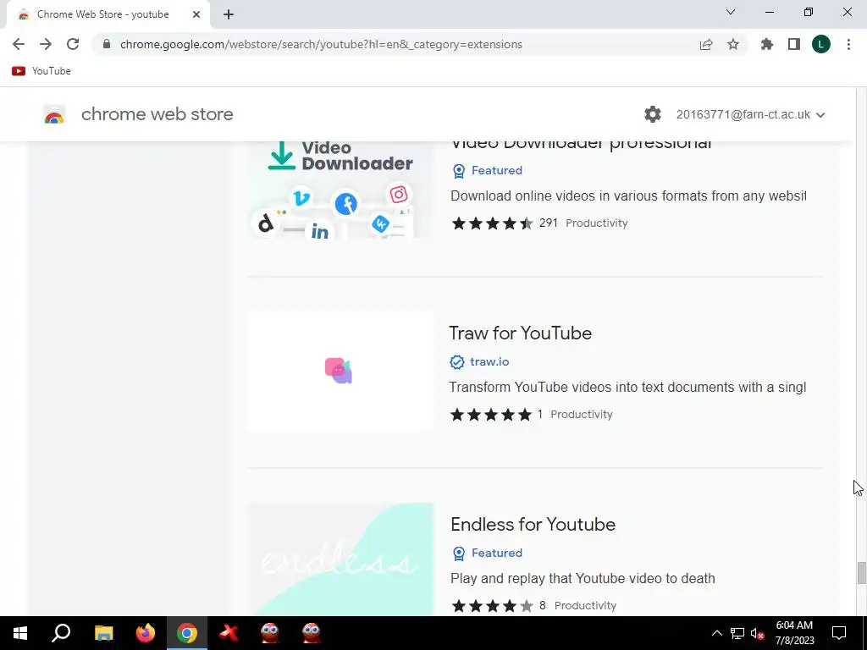867x650 pixels.
Task: Open Endless for Youtube extension title
Action: [533, 524]
